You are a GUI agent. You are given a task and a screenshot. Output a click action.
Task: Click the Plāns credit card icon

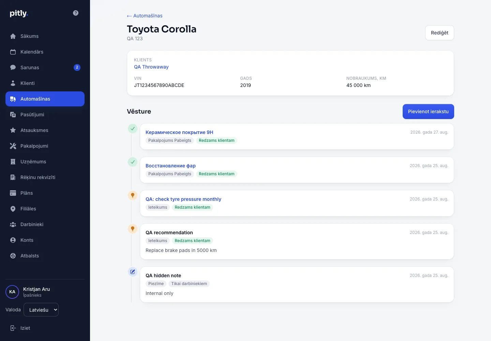[x=13, y=193]
